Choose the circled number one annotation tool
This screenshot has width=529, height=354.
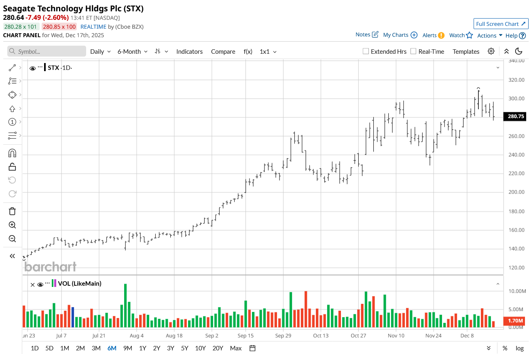pos(12,122)
